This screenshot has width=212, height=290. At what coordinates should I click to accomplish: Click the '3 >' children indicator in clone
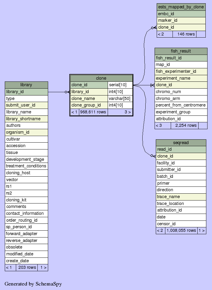click(127, 112)
